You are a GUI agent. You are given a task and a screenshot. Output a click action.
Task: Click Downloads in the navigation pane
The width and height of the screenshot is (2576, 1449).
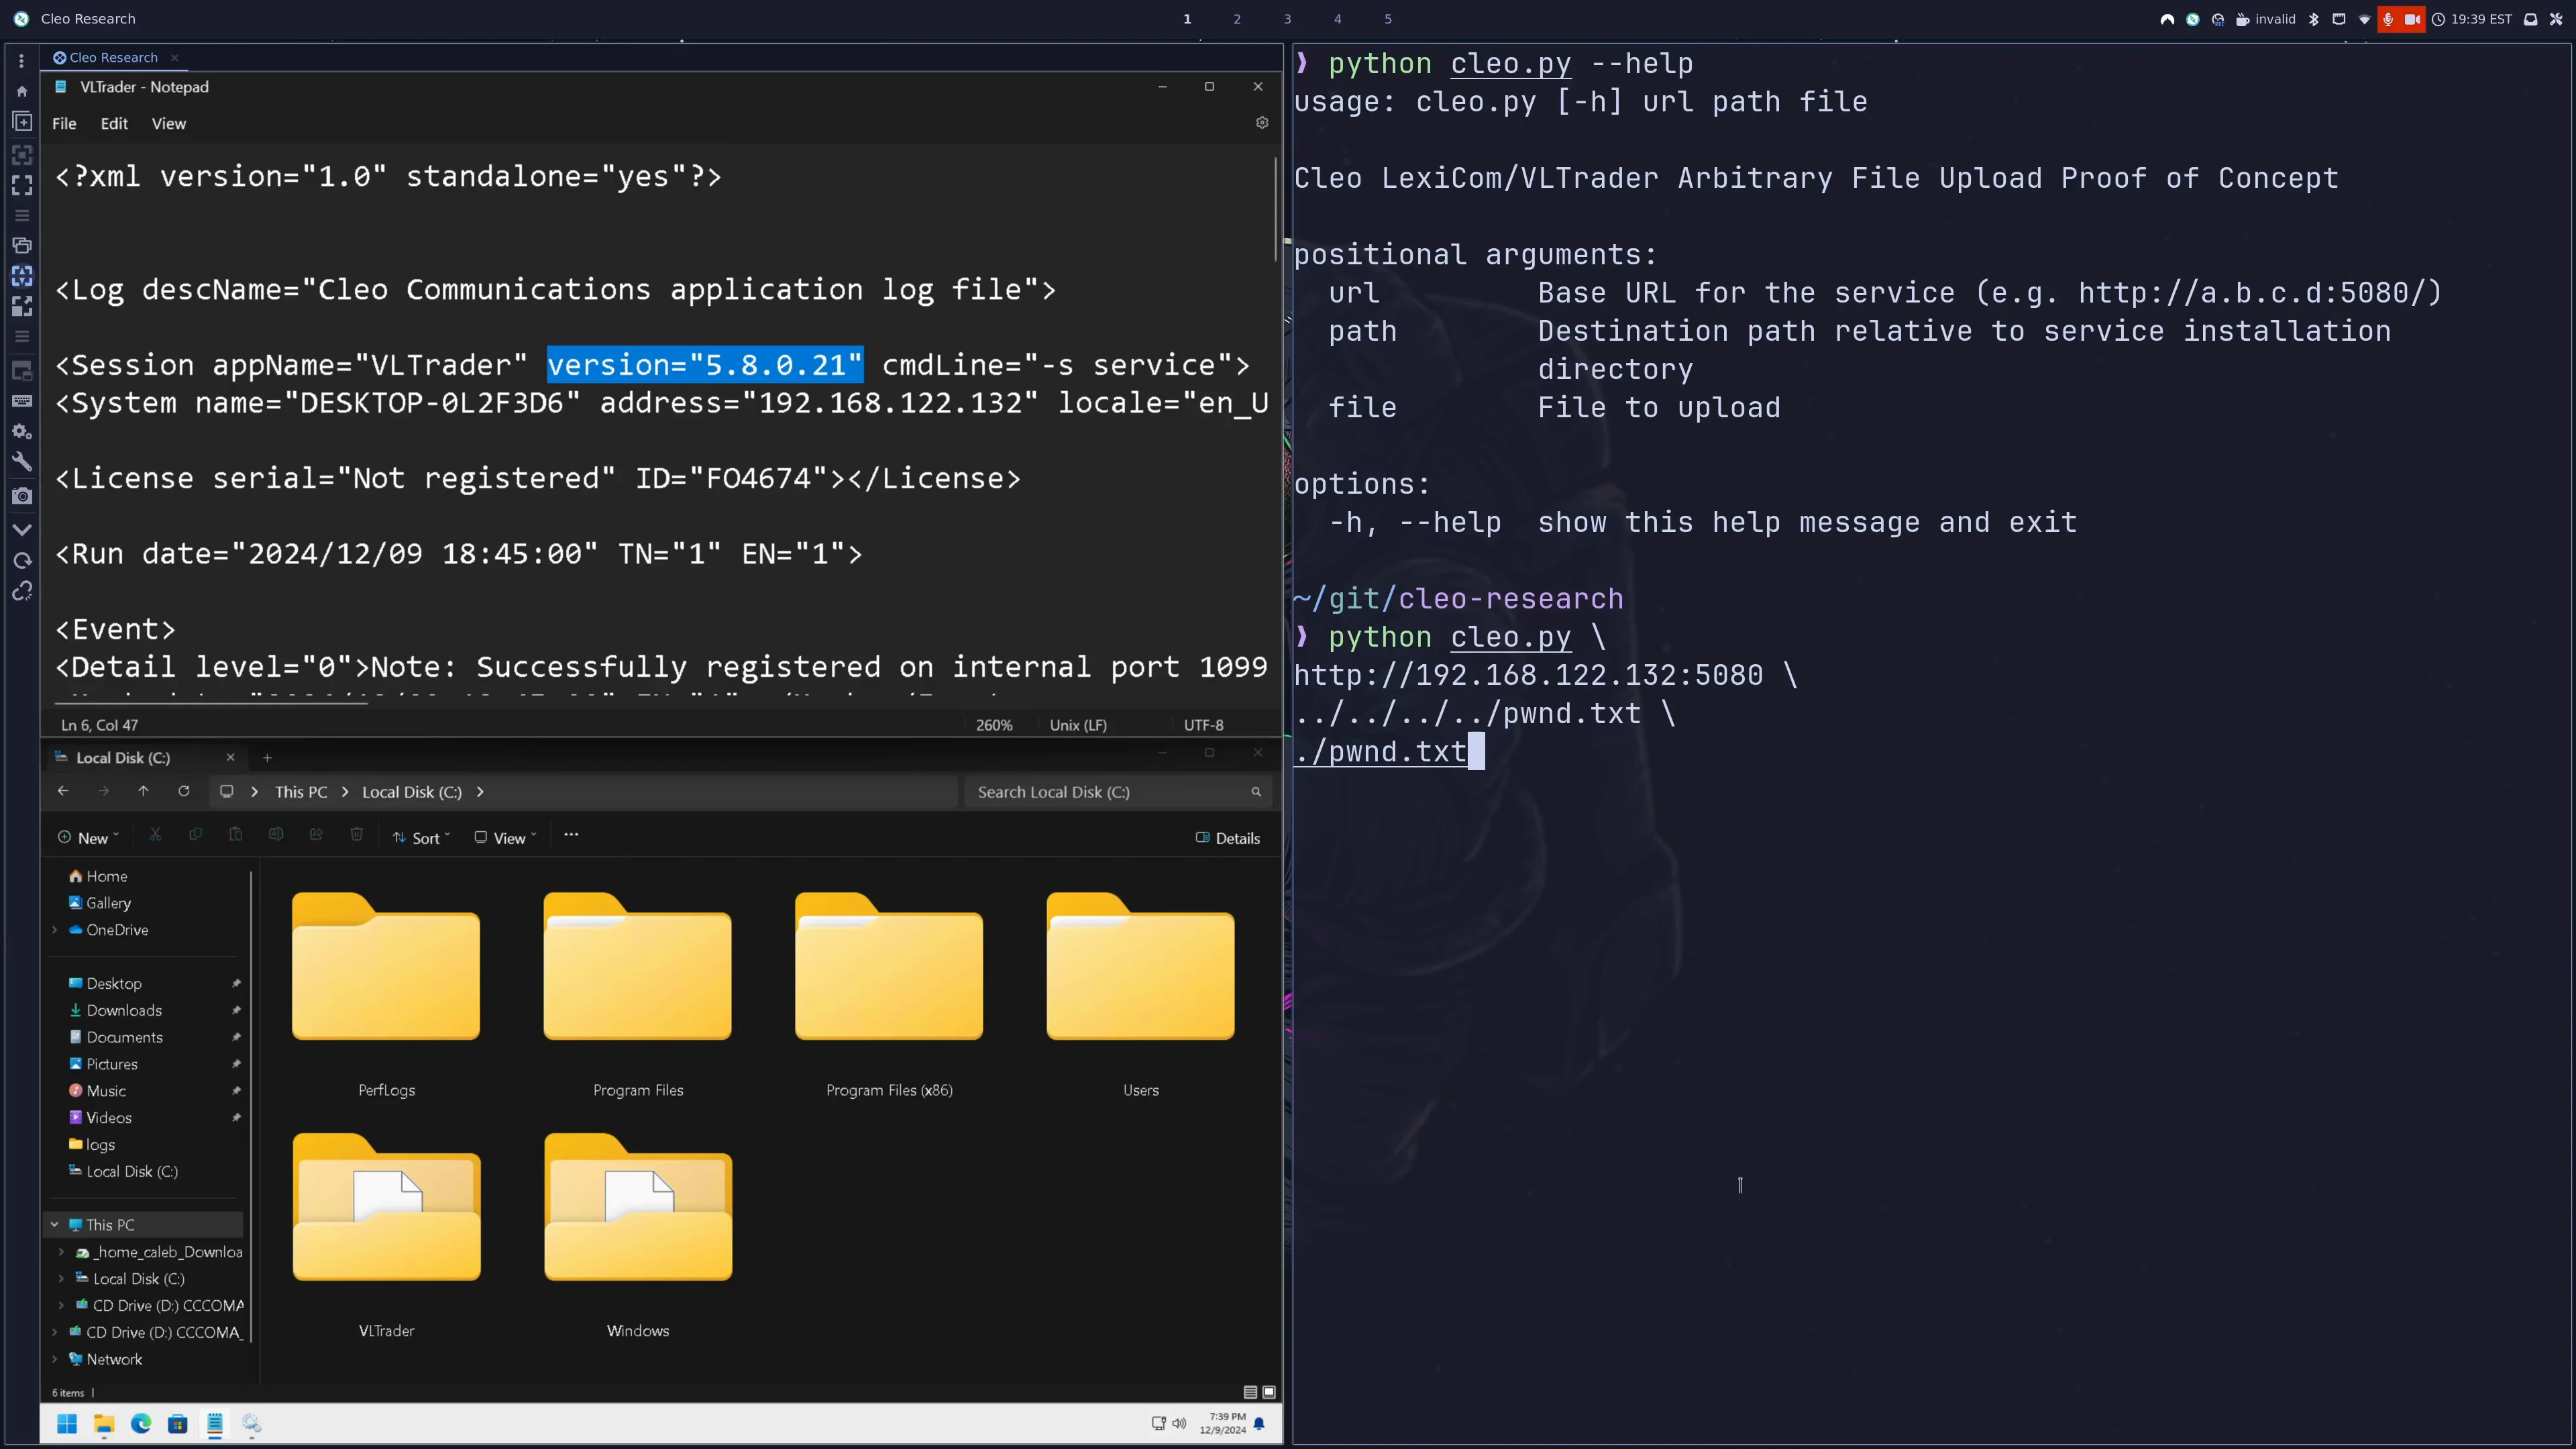click(124, 1010)
